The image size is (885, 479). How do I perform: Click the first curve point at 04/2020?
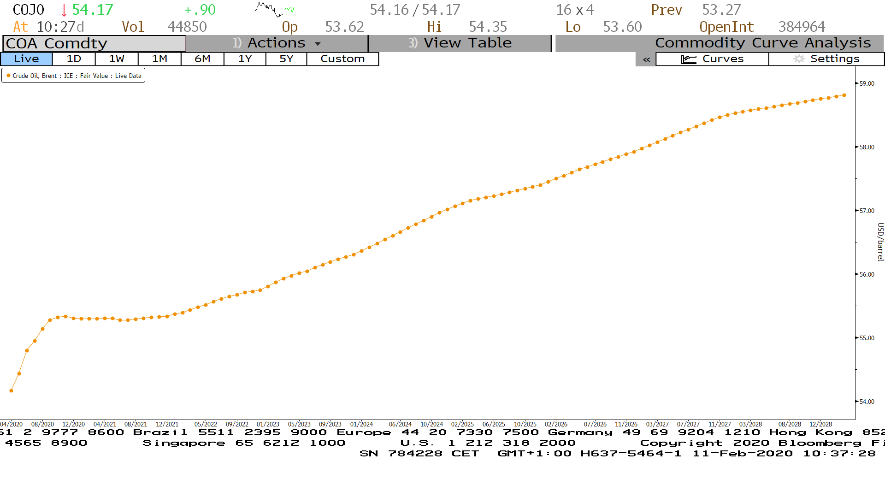pyautogui.click(x=12, y=390)
